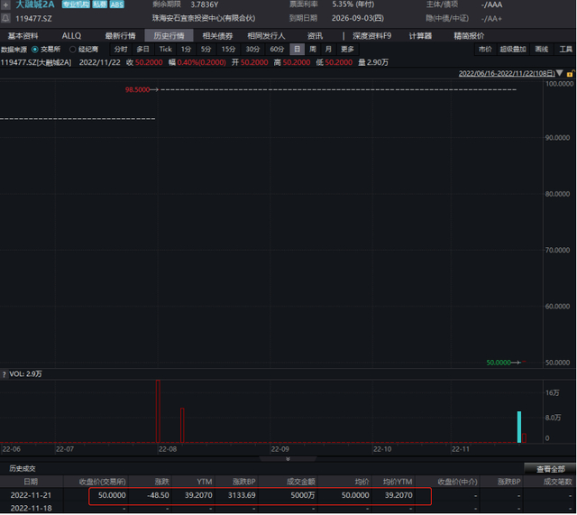The width and height of the screenshot is (577, 515).
Task: Click the ABS tag badge
Action: coord(116,5)
